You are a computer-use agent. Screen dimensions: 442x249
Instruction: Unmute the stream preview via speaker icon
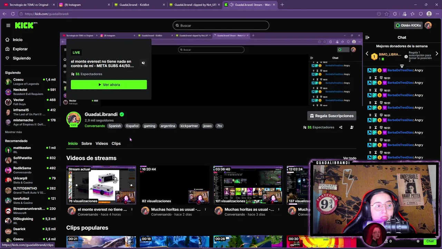click(x=143, y=63)
